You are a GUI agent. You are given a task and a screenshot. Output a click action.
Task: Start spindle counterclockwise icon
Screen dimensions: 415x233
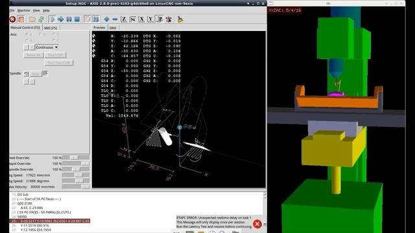pyautogui.click(x=26, y=74)
